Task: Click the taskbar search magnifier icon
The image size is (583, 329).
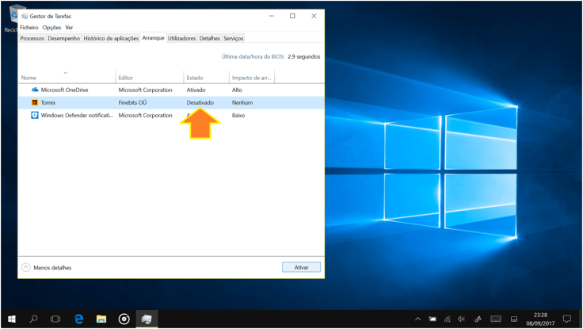Action: point(34,319)
